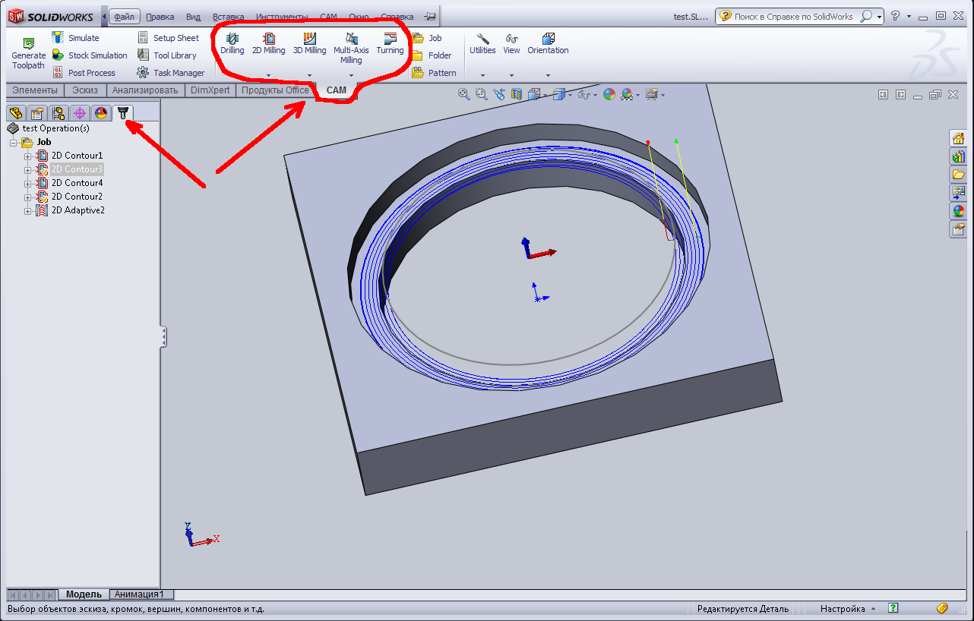Select 2D Adaptive2 in the operations tree
The width and height of the screenshot is (974, 621).
coord(78,210)
